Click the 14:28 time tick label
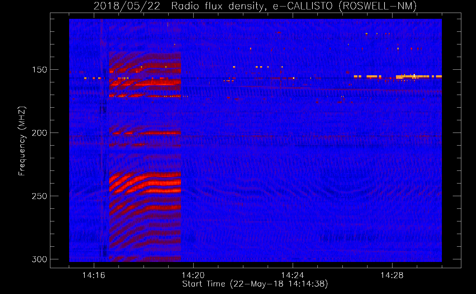The width and height of the screenshot is (476, 294). pyautogui.click(x=392, y=275)
